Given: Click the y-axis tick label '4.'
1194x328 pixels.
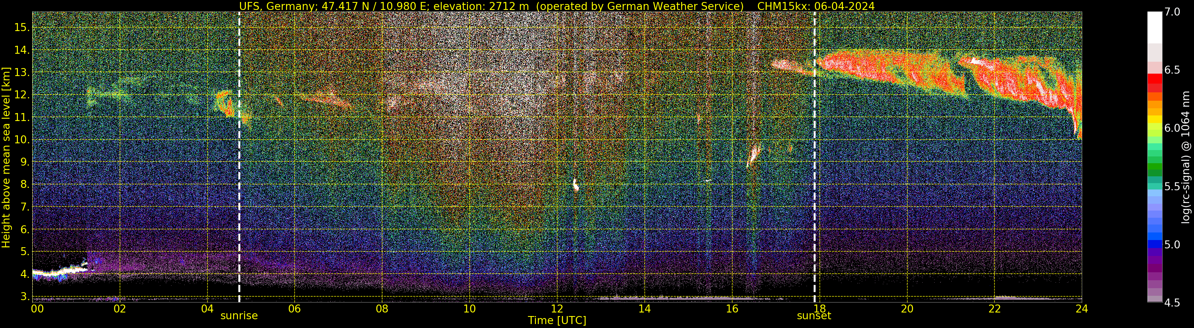Looking at the screenshot, I should [x=25, y=274].
